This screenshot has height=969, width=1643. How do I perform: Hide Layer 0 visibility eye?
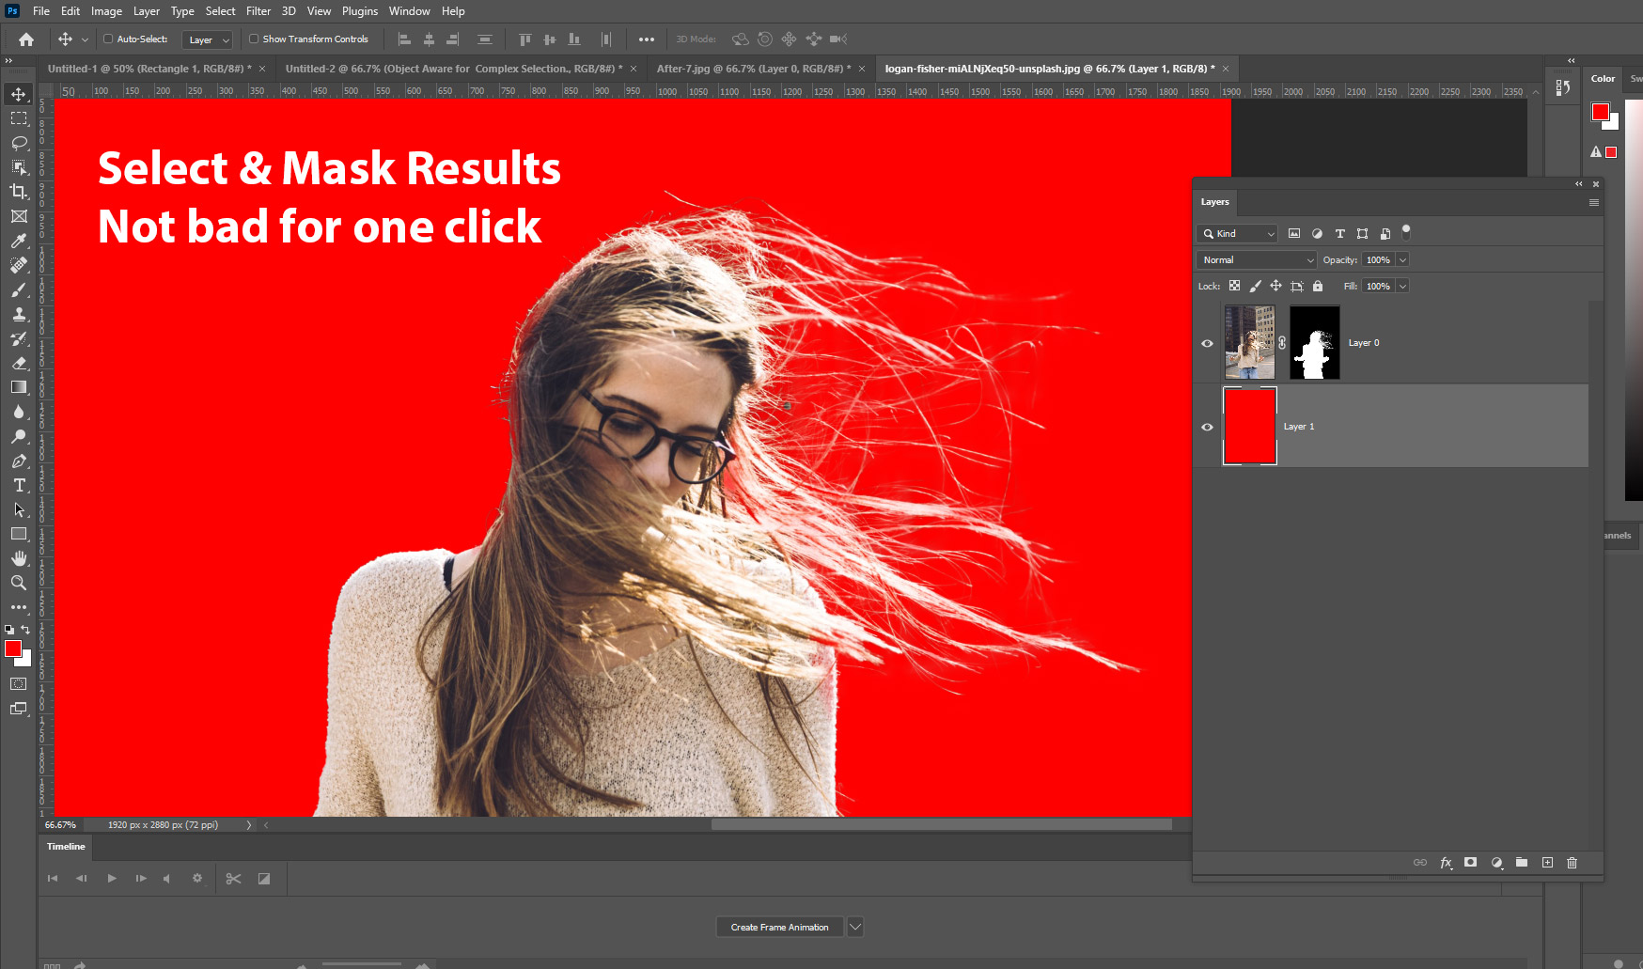point(1207,343)
